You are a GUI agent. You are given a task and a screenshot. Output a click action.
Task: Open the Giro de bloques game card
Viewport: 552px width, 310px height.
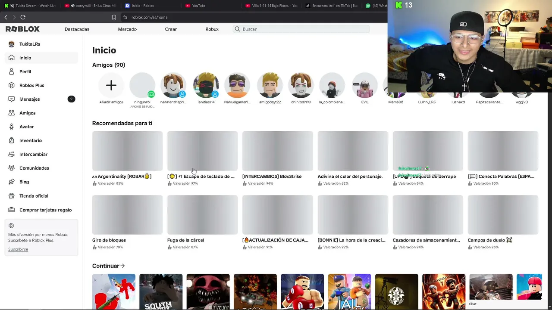tap(127, 222)
